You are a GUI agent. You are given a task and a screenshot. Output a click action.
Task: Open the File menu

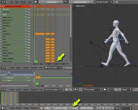click(12, 2)
